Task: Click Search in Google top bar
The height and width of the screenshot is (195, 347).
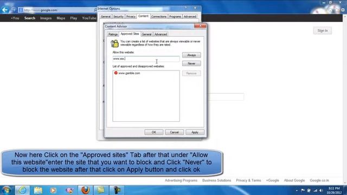Action: point(30,18)
